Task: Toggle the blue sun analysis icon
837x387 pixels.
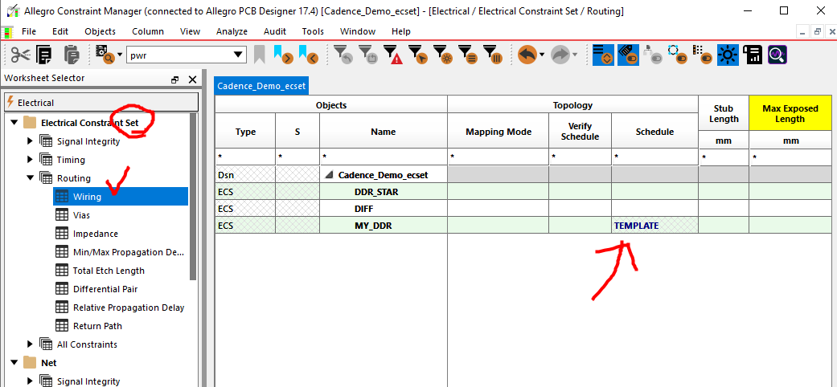Action: coord(728,55)
